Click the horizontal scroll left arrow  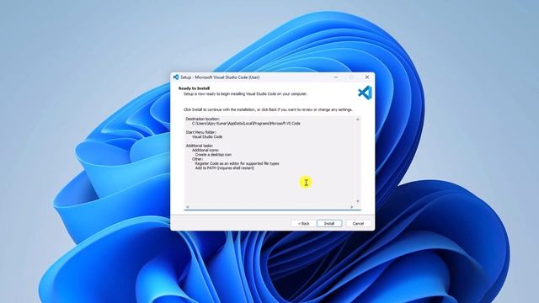[187, 207]
